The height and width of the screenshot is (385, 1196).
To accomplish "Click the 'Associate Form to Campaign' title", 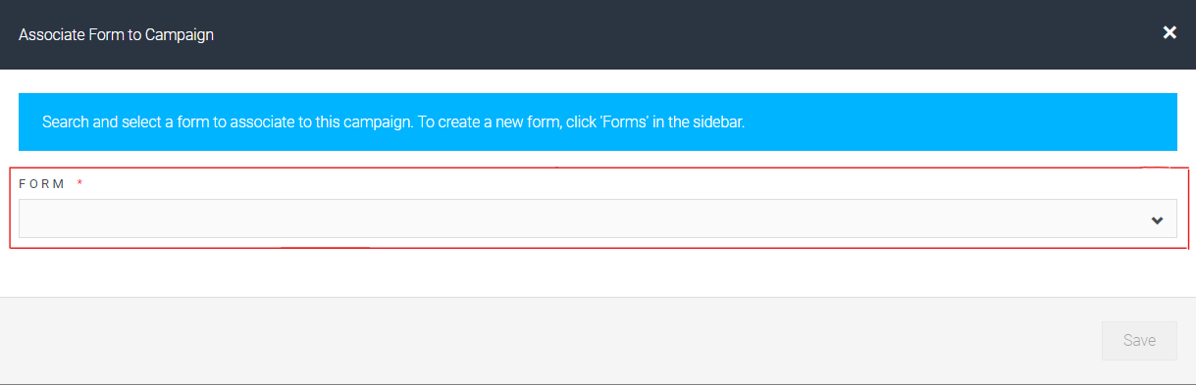I will [116, 34].
